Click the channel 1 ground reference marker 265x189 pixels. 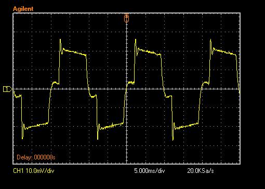(x=8, y=89)
